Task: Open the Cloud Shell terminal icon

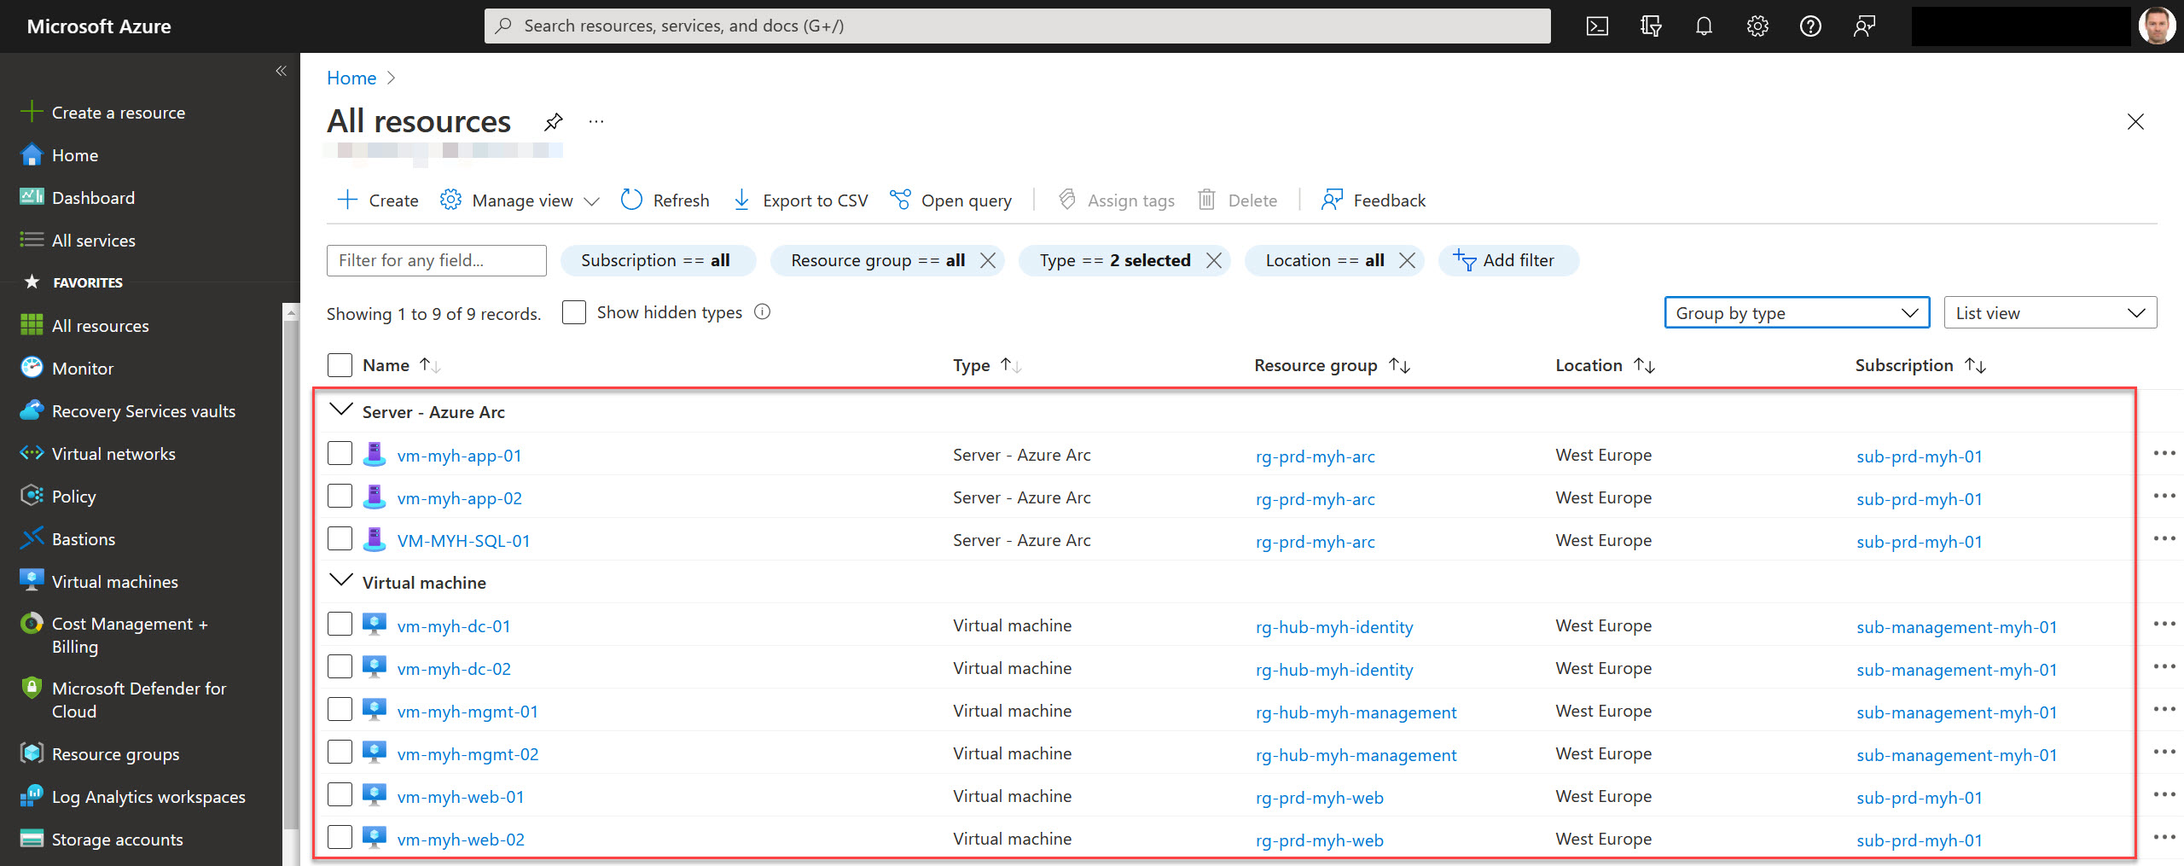Action: click(x=1597, y=26)
